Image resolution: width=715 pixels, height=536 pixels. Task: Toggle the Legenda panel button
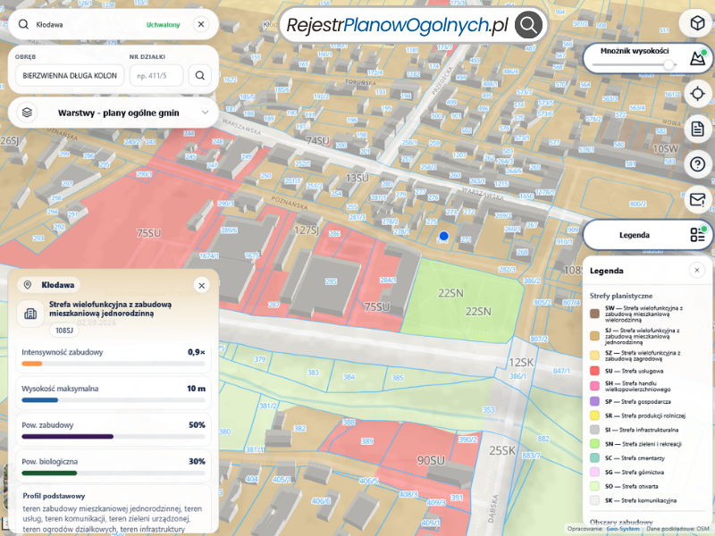[647, 235]
